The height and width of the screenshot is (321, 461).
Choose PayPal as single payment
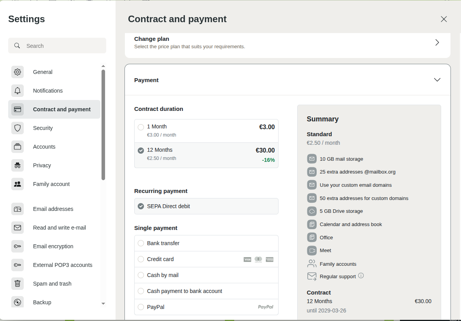coord(141,307)
